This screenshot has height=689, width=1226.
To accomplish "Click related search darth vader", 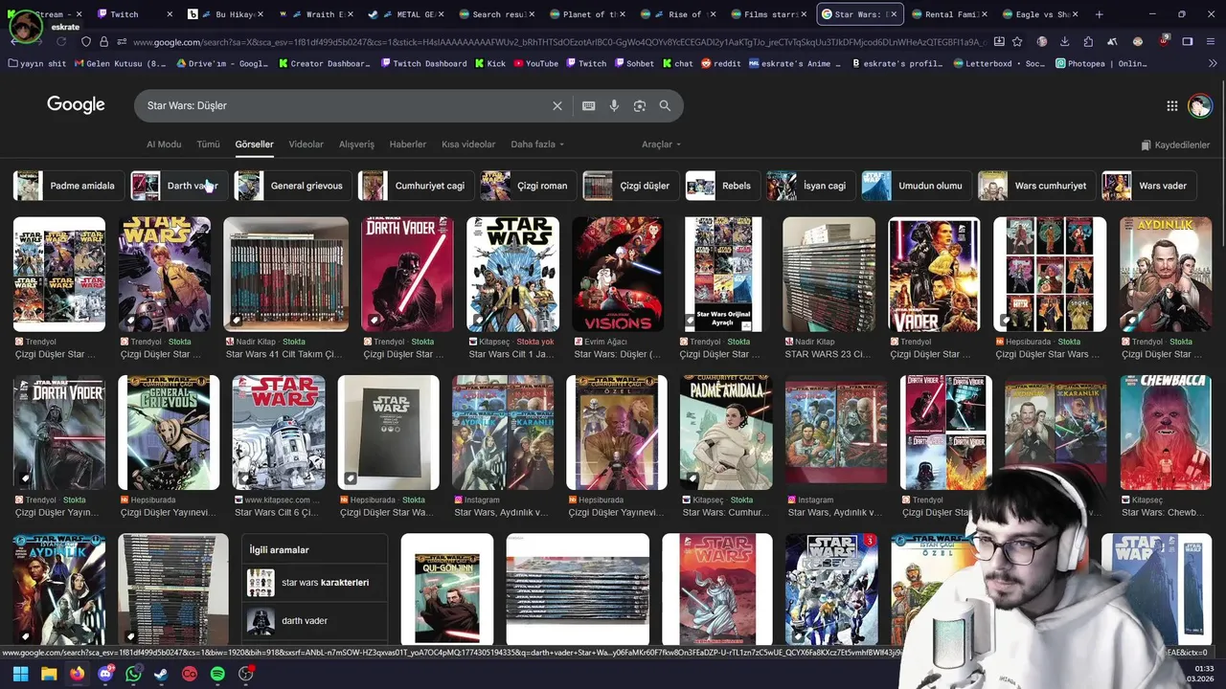I will [x=314, y=621].
